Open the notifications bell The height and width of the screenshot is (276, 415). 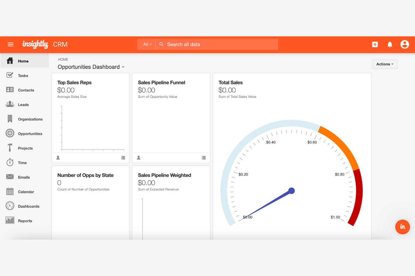[x=390, y=44]
